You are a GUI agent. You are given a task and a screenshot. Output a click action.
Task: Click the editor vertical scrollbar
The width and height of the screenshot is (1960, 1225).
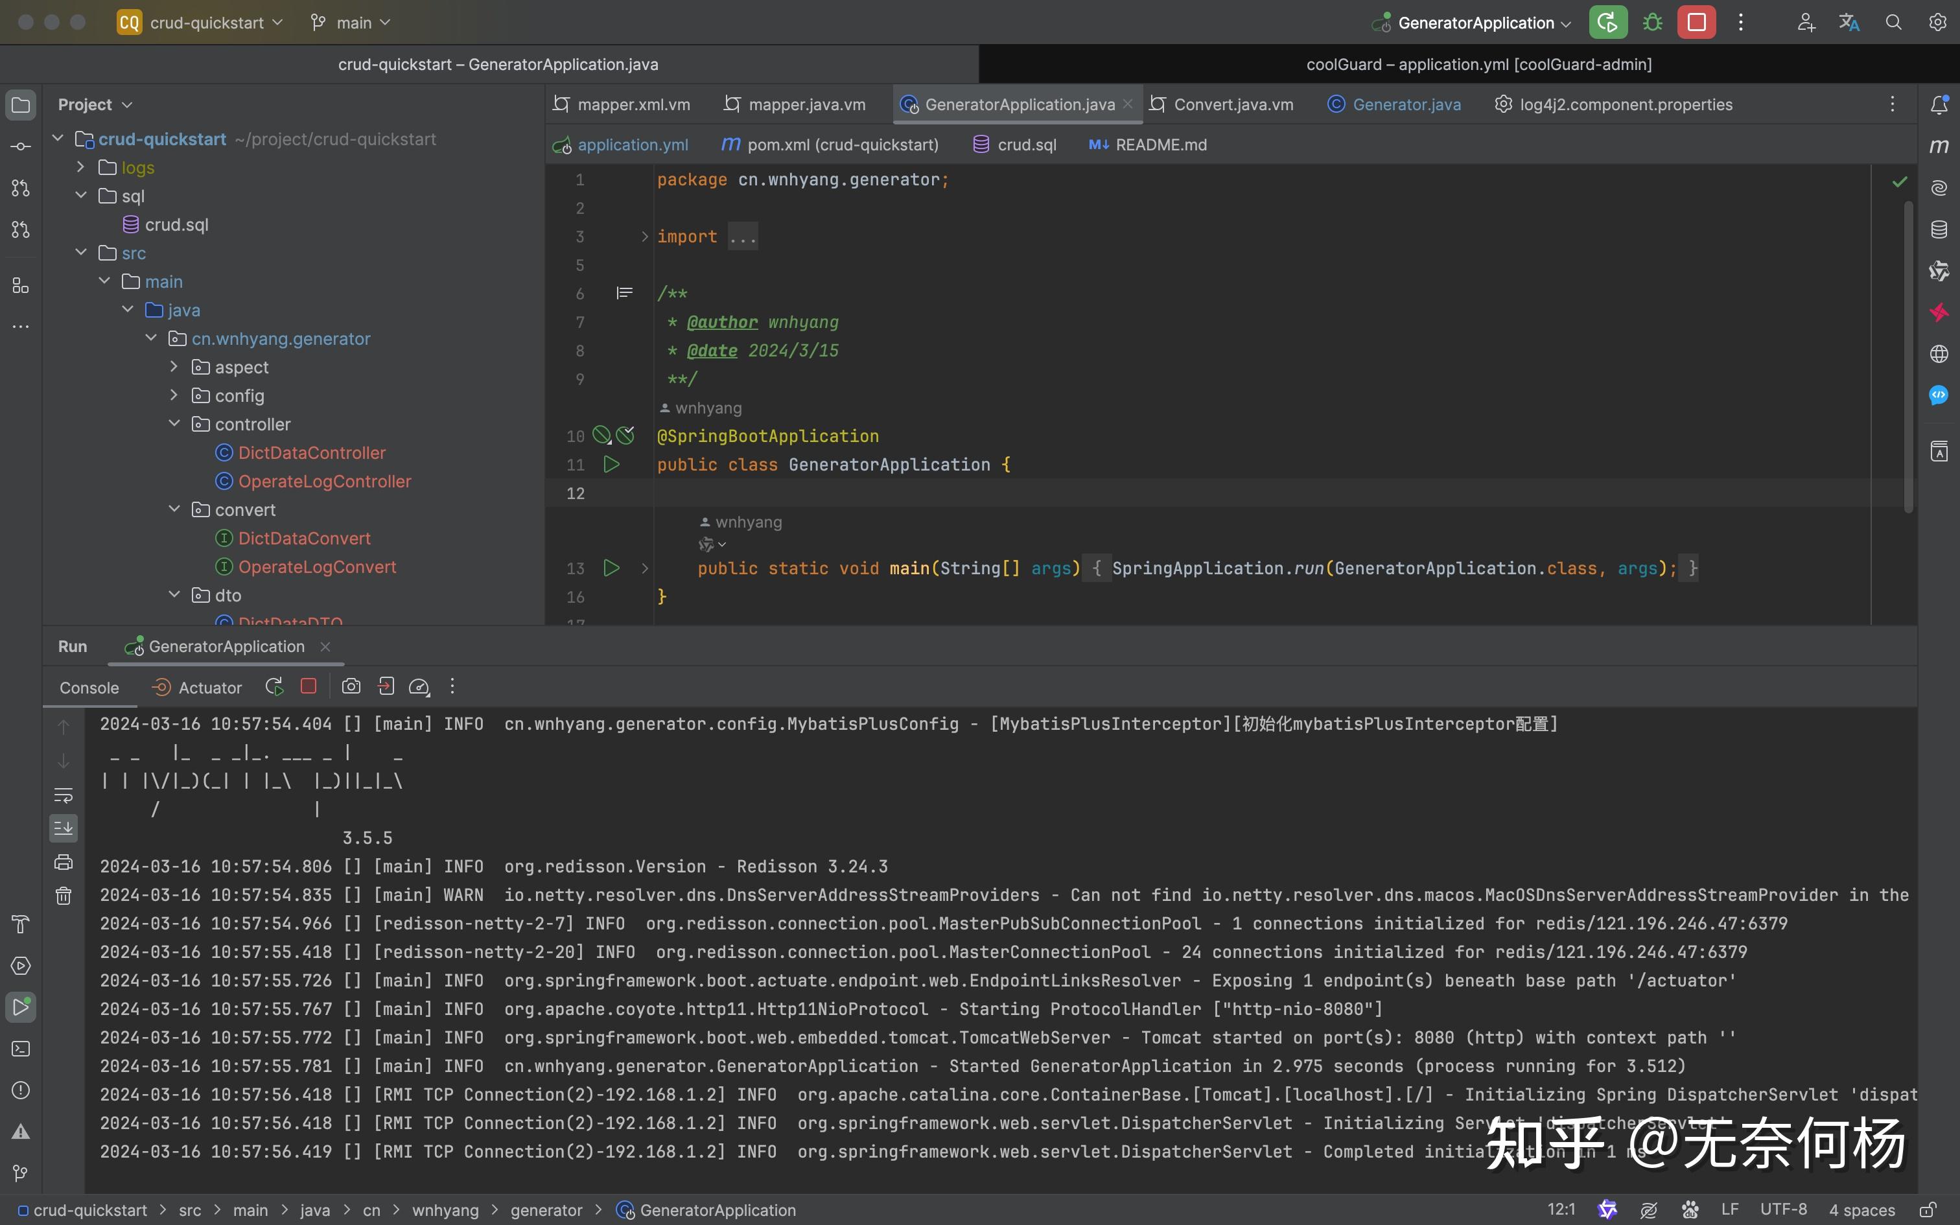point(1909,356)
